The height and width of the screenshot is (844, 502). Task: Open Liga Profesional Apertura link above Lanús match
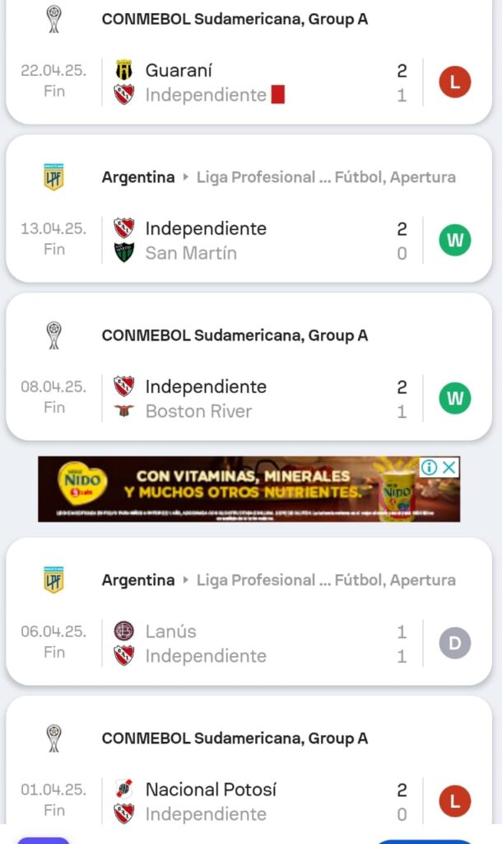326,580
